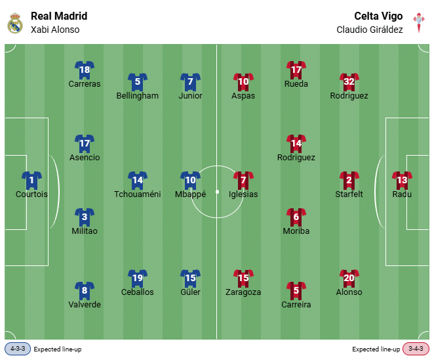Click the blue 4-3-3 formation badge
This screenshot has width=432, height=358.
tap(18, 349)
